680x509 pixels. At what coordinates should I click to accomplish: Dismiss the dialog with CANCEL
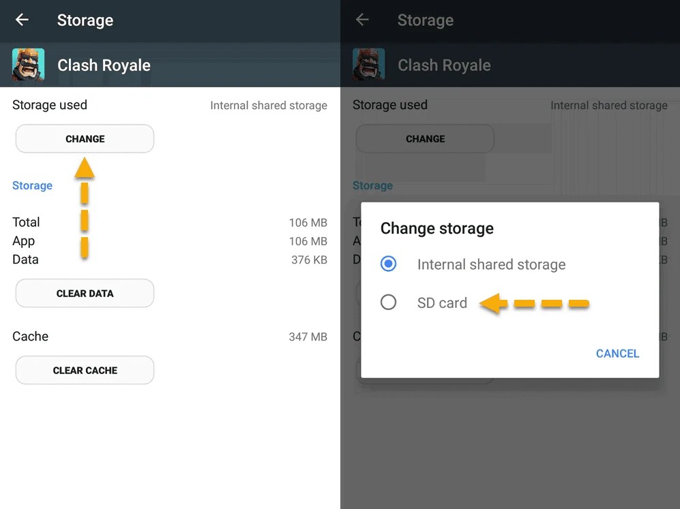tap(617, 353)
